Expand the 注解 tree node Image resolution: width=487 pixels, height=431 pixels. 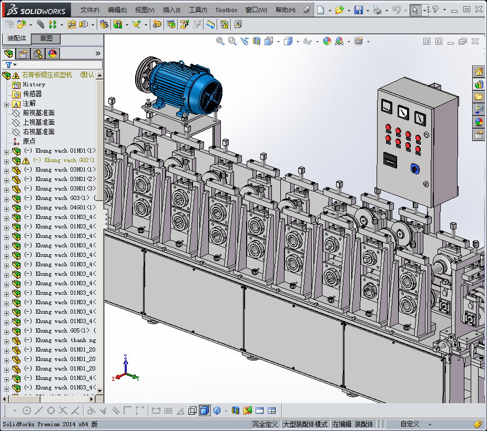click(x=6, y=104)
